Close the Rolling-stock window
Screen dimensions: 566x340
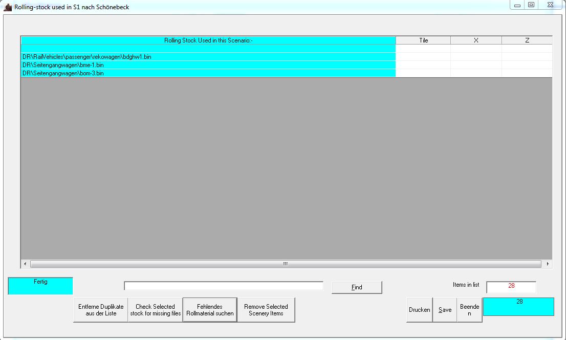pyautogui.click(x=550, y=5)
